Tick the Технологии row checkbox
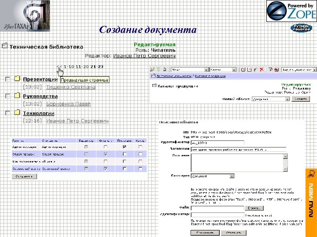The width and height of the screenshot is (317, 237). pos(7,113)
